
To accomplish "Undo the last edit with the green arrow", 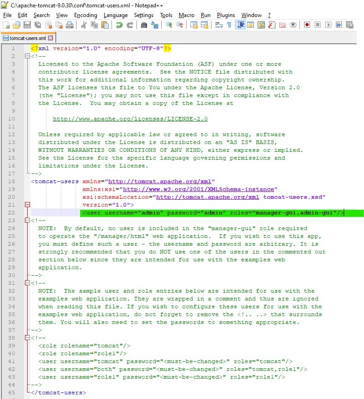I will (x=119, y=25).
